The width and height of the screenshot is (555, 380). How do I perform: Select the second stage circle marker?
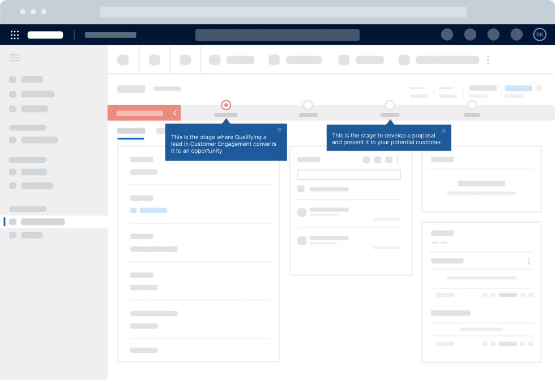308,105
